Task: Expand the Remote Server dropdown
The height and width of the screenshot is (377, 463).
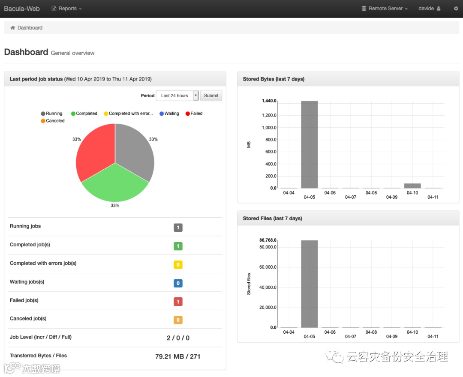Action: point(385,9)
